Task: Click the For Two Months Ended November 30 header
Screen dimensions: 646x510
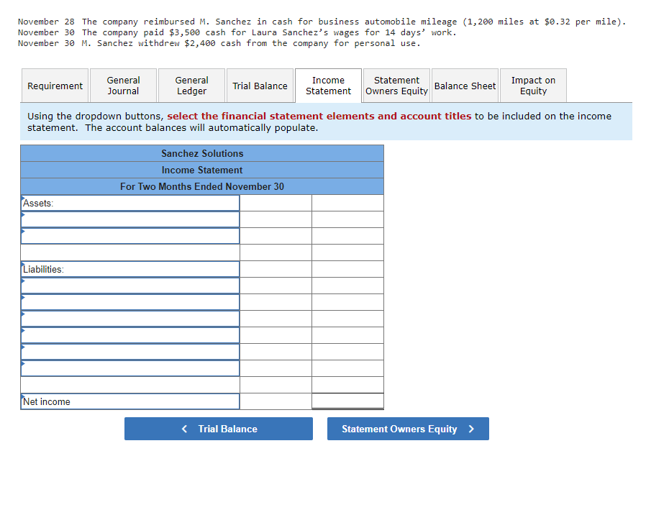Action: (x=202, y=186)
